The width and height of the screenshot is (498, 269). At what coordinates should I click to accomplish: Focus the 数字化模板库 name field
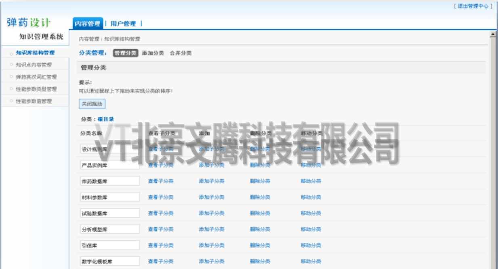tap(109, 261)
